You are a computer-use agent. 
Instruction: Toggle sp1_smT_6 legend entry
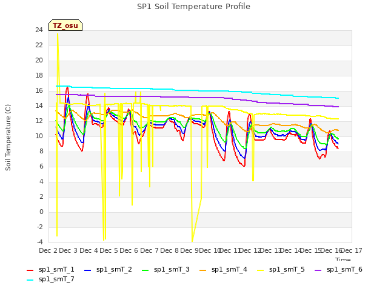[x=338, y=269]
